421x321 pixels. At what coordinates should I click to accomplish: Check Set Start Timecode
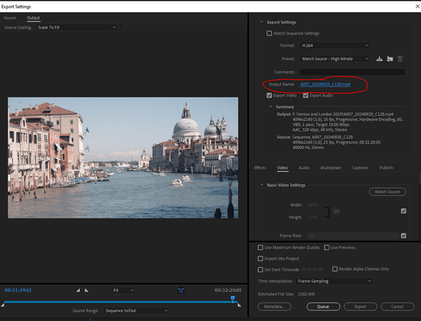(260, 270)
